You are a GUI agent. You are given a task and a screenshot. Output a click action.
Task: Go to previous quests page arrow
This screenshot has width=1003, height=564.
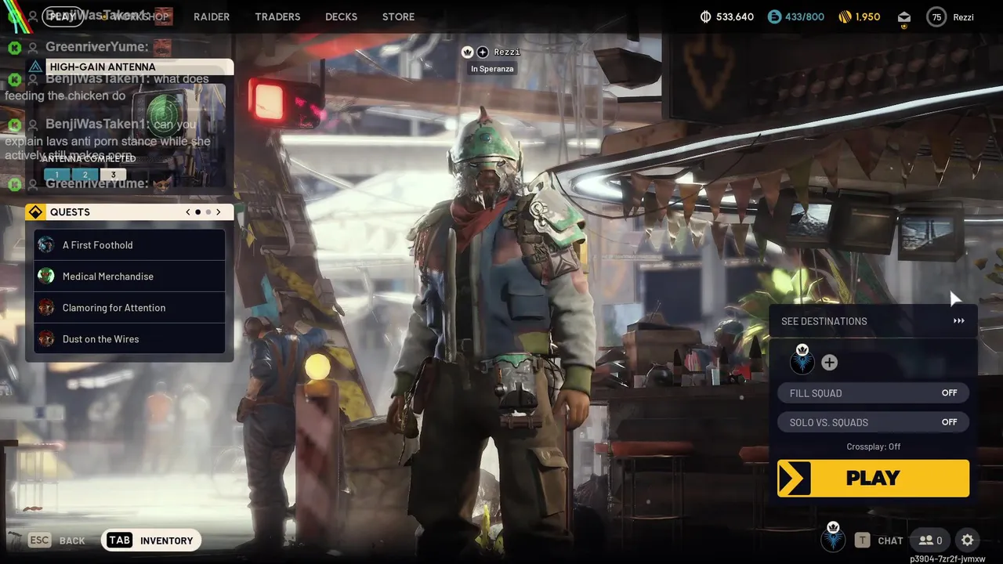click(187, 212)
